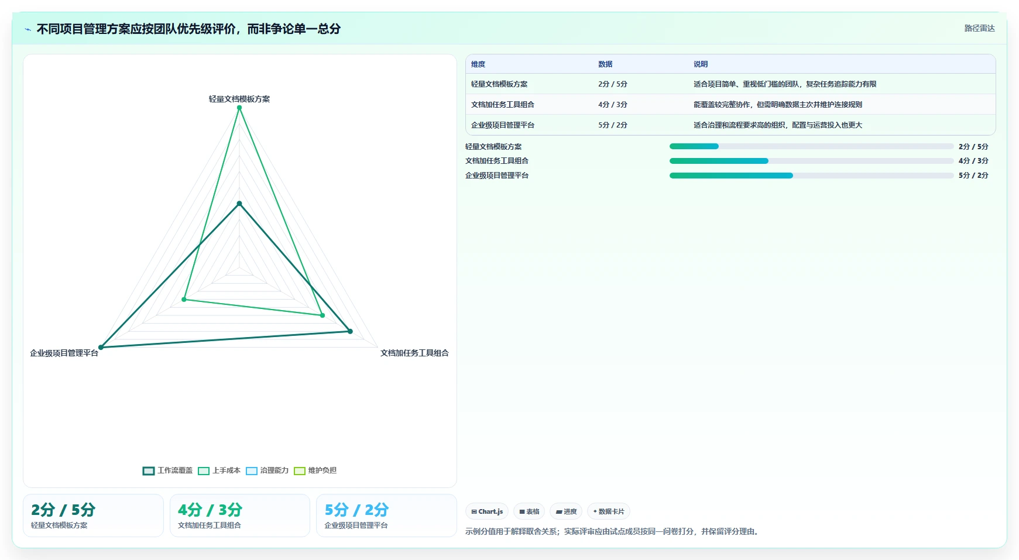Toggle the 上手成本 legend item
This screenshot has height=560, width=1019.
point(219,470)
